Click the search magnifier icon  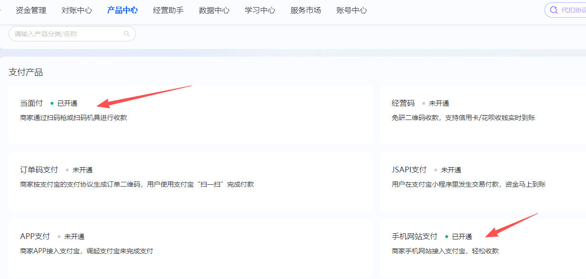tap(126, 34)
